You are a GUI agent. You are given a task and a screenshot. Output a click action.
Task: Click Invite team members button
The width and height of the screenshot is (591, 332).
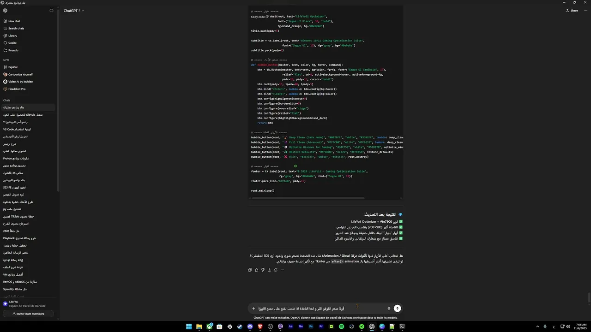click(x=28, y=314)
